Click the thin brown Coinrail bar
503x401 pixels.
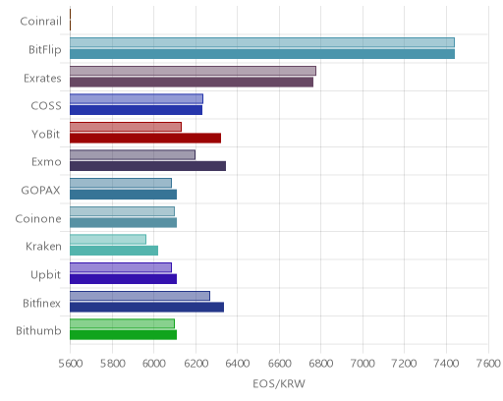click(70, 20)
